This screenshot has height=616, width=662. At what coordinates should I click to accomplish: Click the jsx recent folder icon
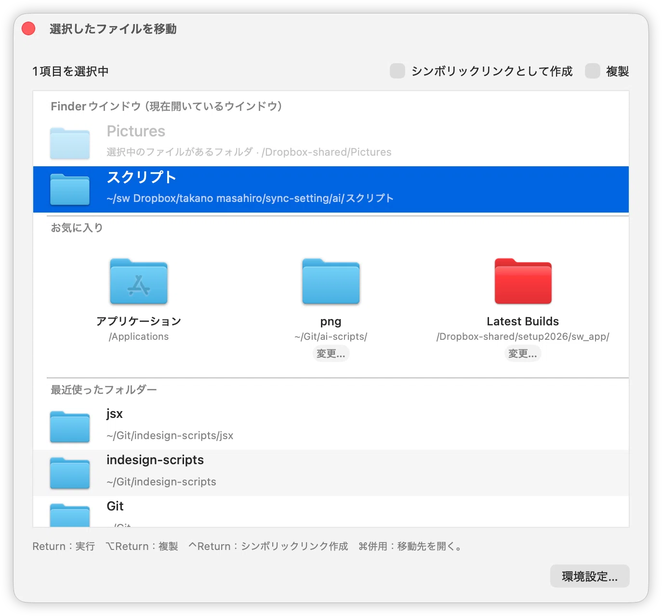tap(70, 427)
